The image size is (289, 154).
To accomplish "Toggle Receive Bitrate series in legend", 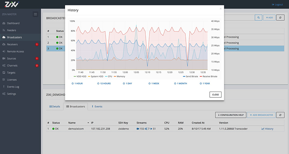I will point(208,77).
